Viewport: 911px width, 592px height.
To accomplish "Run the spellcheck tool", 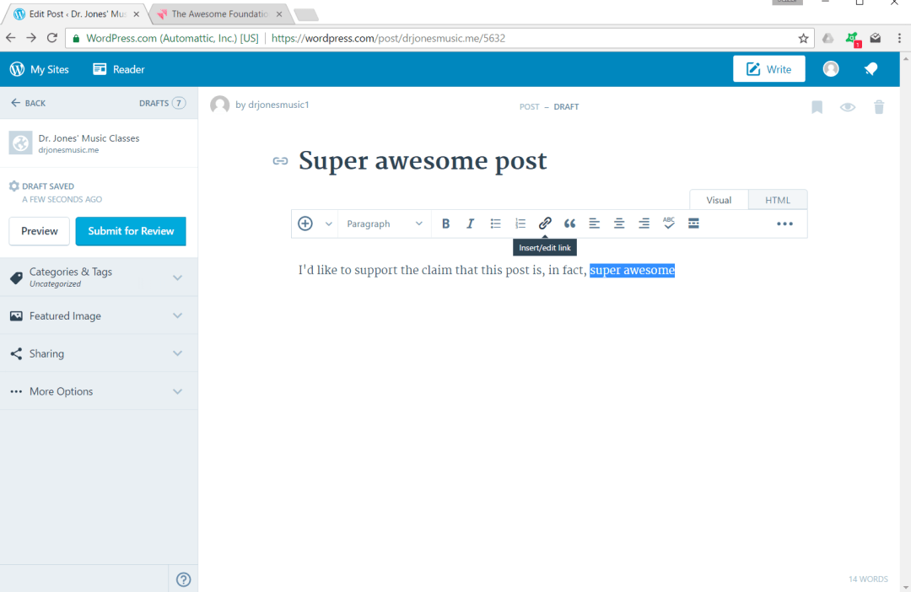I will (x=668, y=223).
